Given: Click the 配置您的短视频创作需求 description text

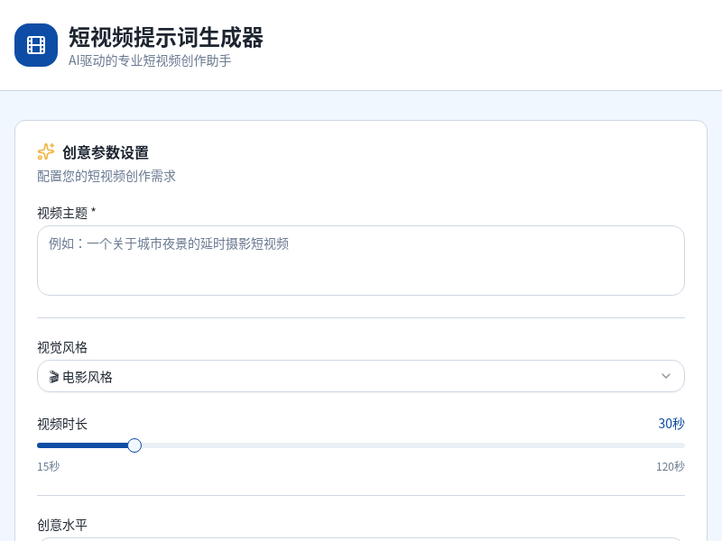Looking at the screenshot, I should (106, 176).
